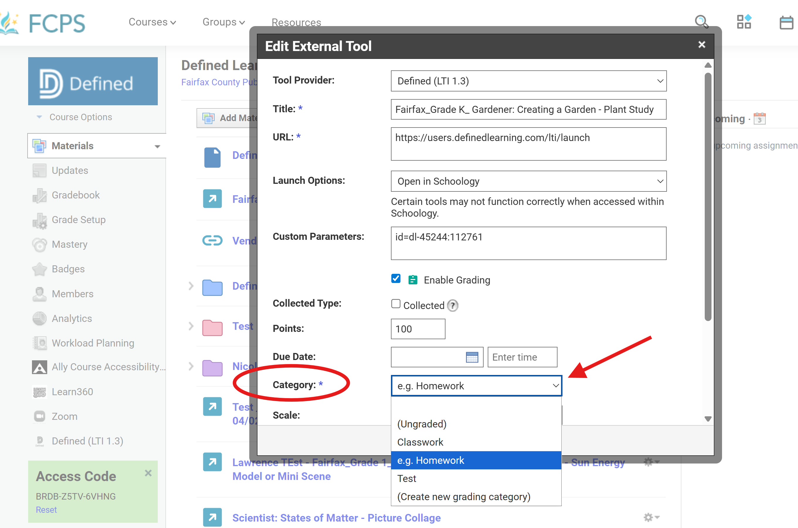Open Grade Setup in sidebar
This screenshot has height=528, width=798.
[79, 220]
